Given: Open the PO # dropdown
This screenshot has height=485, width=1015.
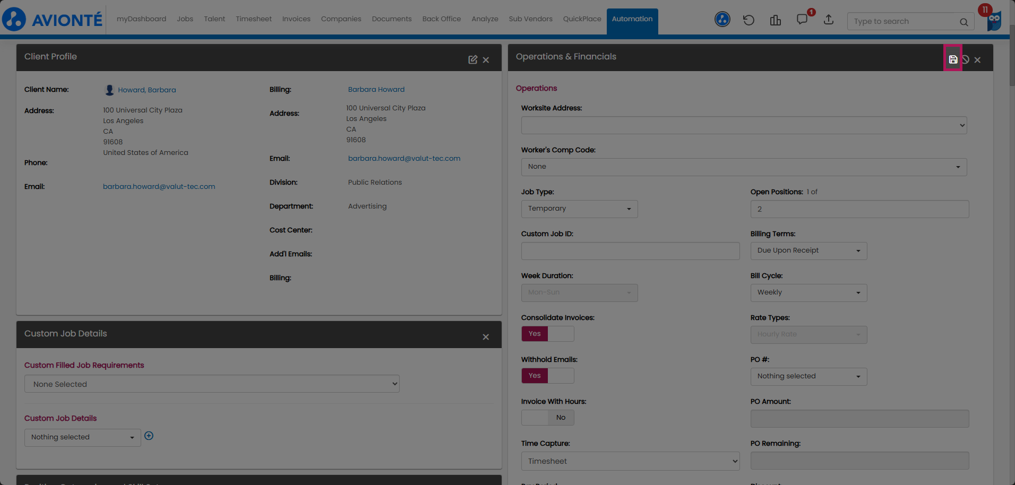Looking at the screenshot, I should tap(808, 377).
